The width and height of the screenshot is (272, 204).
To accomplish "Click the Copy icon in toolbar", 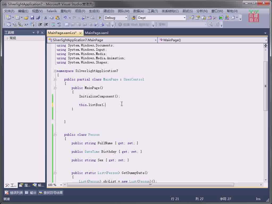I will [x=51, y=18].
